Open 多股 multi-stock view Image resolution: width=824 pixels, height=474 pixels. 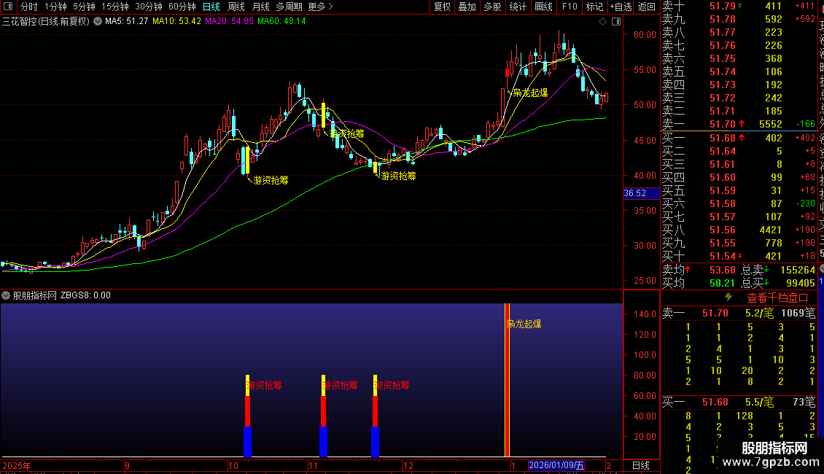coord(492,7)
